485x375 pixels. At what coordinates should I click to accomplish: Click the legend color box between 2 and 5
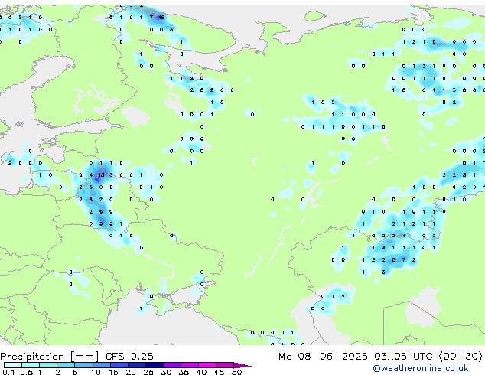pyautogui.click(x=66, y=365)
